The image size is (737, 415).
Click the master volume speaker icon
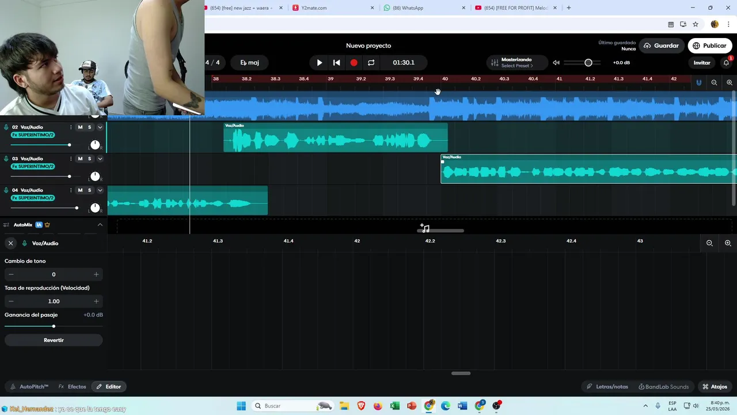pos(556,62)
